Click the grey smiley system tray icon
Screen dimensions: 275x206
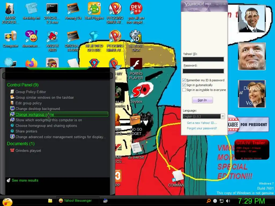pyautogui.click(x=215, y=201)
